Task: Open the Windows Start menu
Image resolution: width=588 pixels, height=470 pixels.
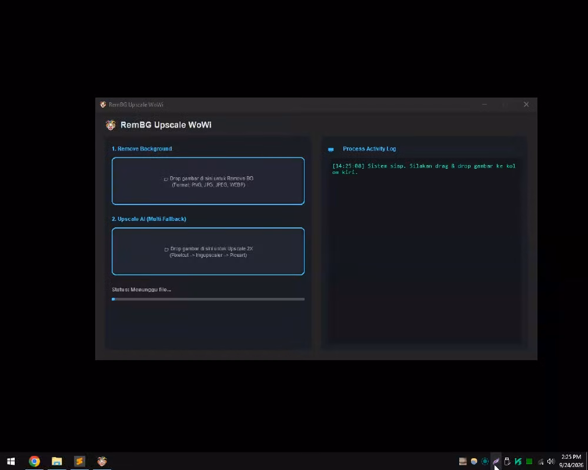Action: (x=11, y=461)
